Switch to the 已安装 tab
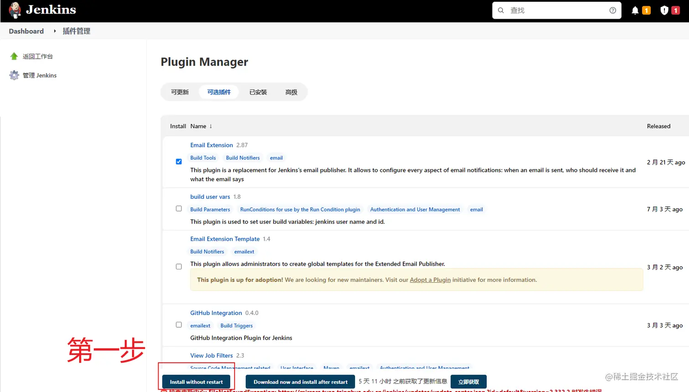Screen dimensions: 689x392 258,92
